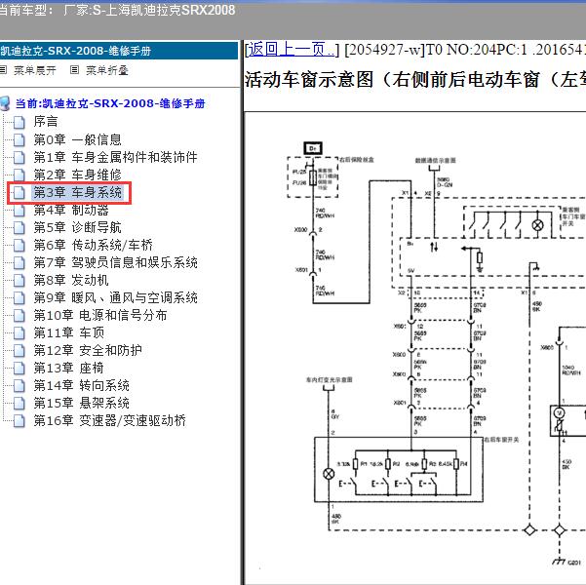Click the page icon beside 第13章 座椅

[20, 369]
